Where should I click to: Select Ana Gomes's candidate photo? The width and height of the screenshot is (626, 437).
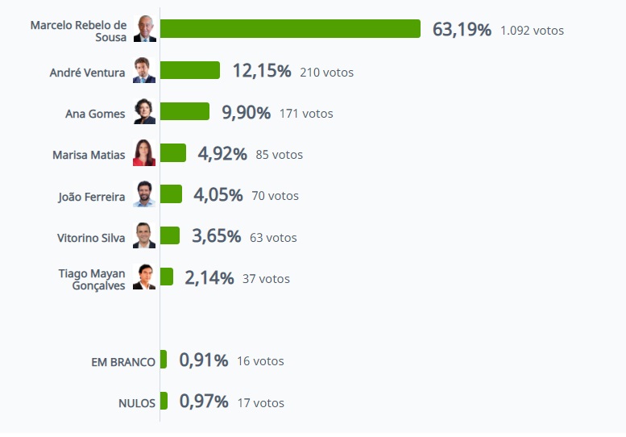[x=144, y=112]
